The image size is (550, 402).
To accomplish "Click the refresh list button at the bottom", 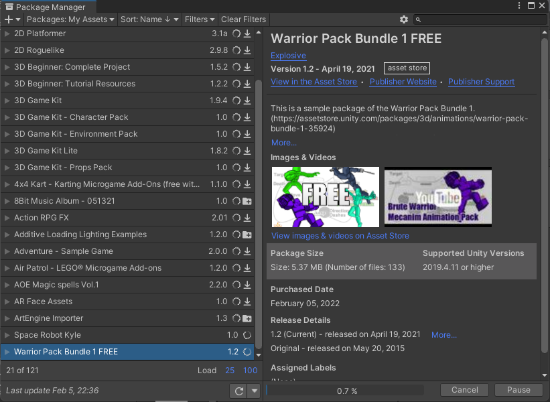I will [x=239, y=391].
